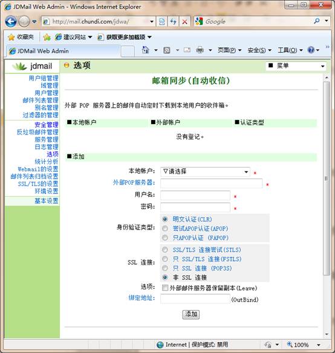The height and width of the screenshot is (353, 335).
Task: Click the toolbar overflow chevron
Action: tap(327, 47)
